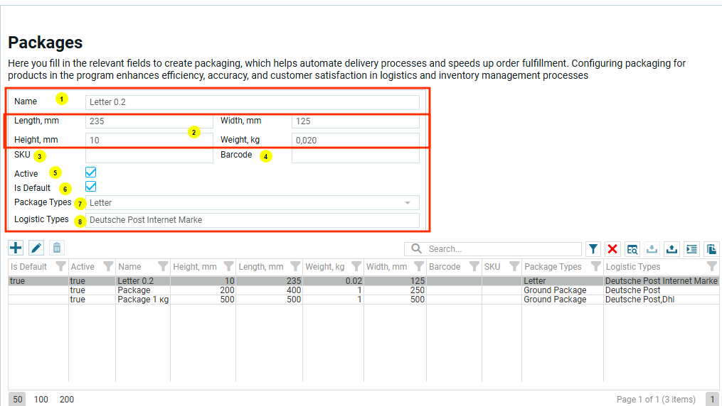Image resolution: width=722 pixels, height=406 pixels.
Task: Uncheck the Is Default checkbox
Action: pos(90,187)
